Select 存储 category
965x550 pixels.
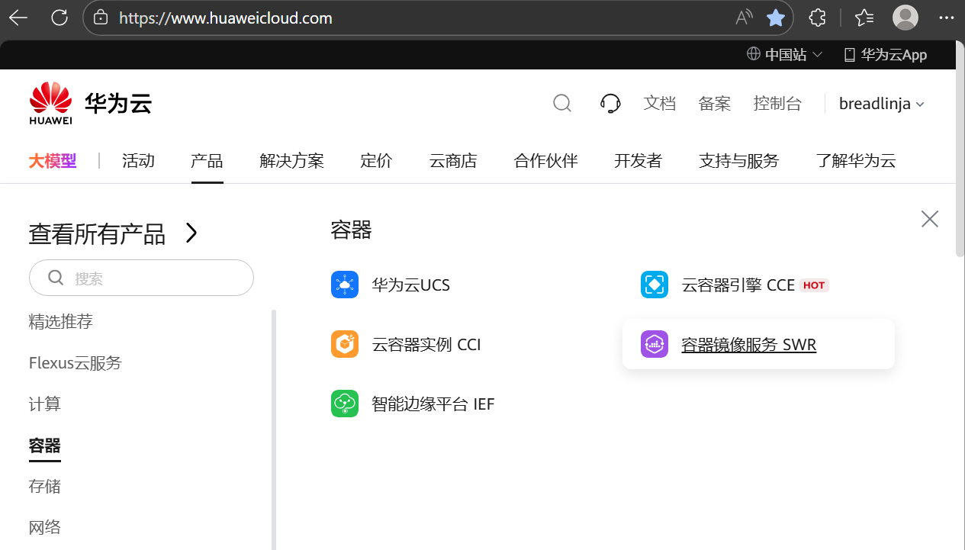pyautogui.click(x=45, y=487)
